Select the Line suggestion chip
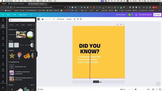Viewport: 162px width, 91px height. pyautogui.click(x=17, y=25)
